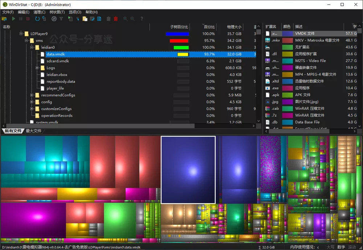Collapse the vms folder node
This screenshot has width=363, height=250.
point(26,40)
